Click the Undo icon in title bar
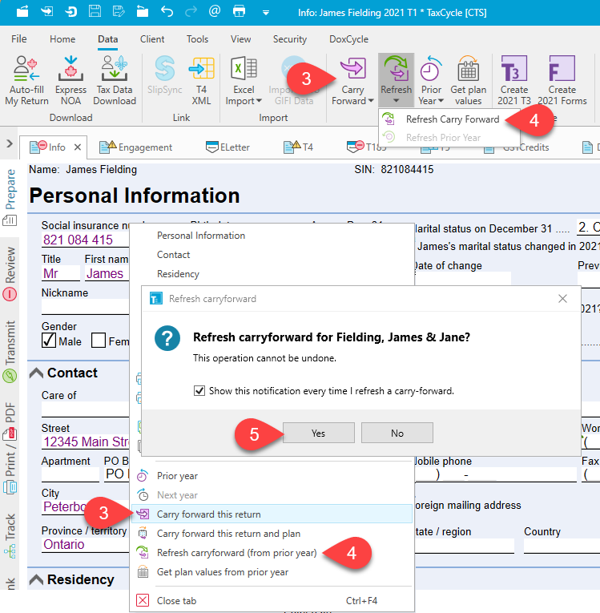 [x=167, y=11]
